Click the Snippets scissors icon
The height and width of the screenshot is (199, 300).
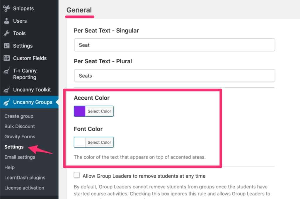click(x=6, y=8)
